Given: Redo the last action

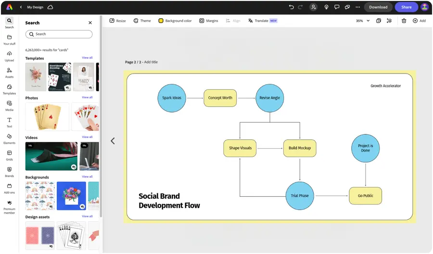Looking at the screenshot, I should [x=300, y=7].
